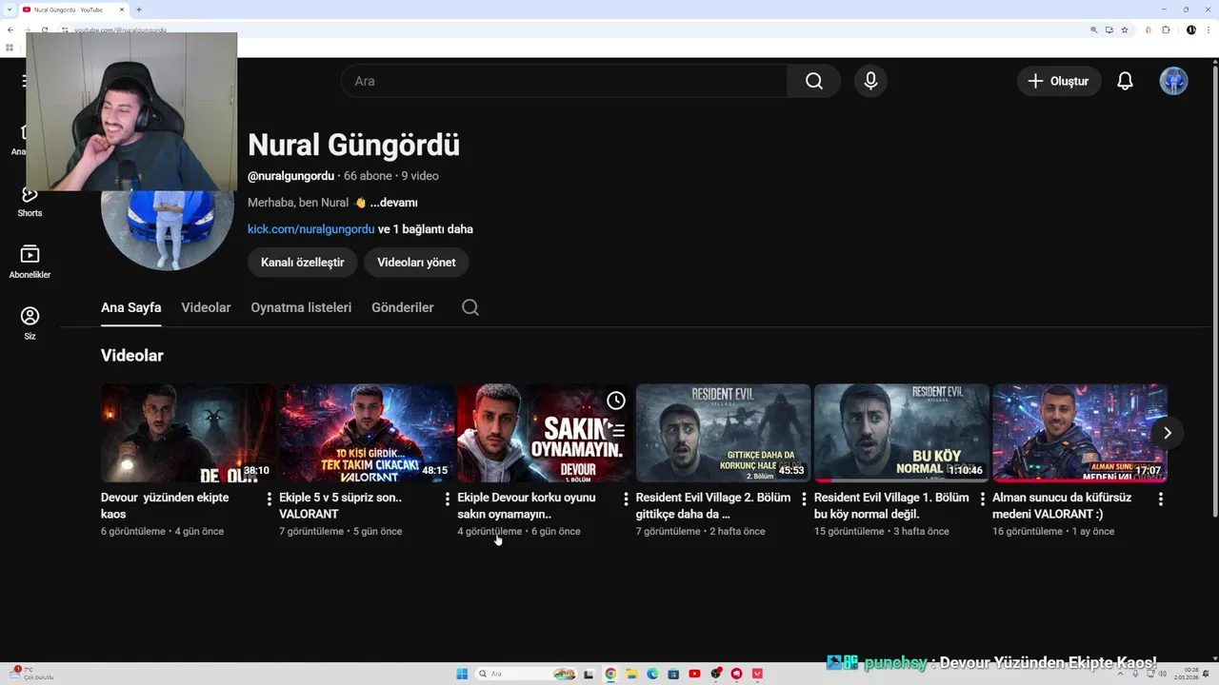Open options for Alman sunucu VALORANT video
Image resolution: width=1219 pixels, height=685 pixels.
tap(1160, 499)
